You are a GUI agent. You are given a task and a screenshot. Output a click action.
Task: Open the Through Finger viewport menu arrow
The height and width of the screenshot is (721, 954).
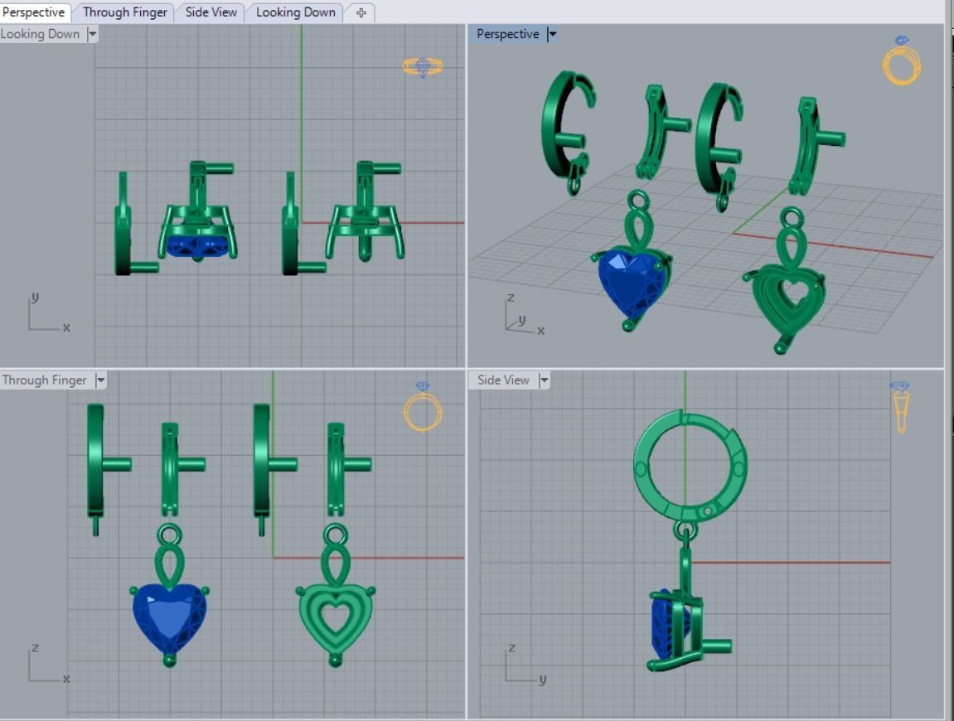(101, 380)
